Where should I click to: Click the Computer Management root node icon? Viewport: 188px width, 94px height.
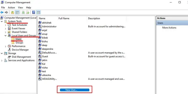coord(2,18)
